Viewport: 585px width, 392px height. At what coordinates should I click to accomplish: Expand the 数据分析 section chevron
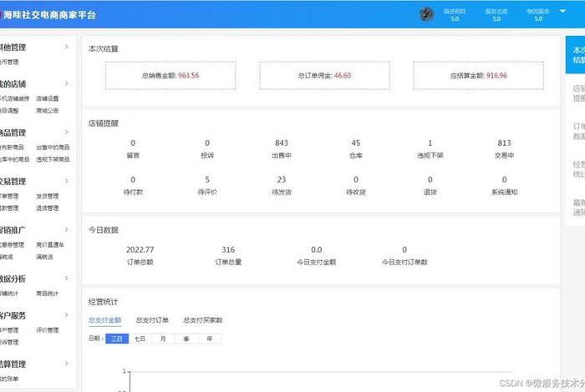(x=66, y=279)
